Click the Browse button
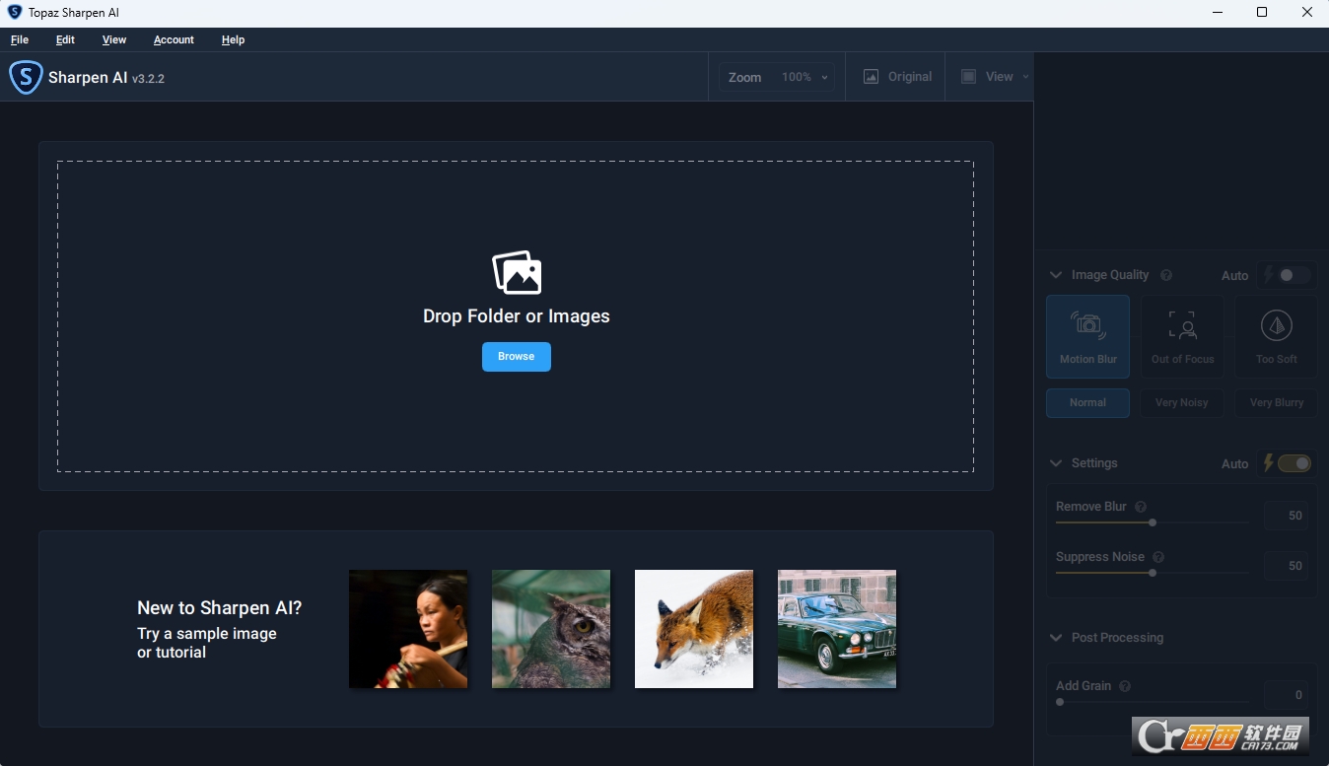Image resolution: width=1329 pixels, height=766 pixels. click(x=517, y=357)
